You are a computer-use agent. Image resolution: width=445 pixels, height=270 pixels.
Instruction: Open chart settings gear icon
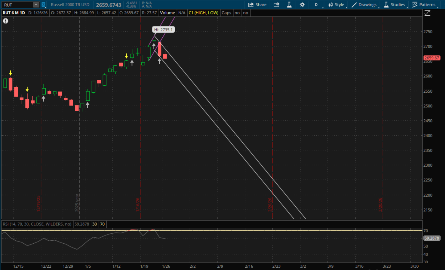(302, 5)
